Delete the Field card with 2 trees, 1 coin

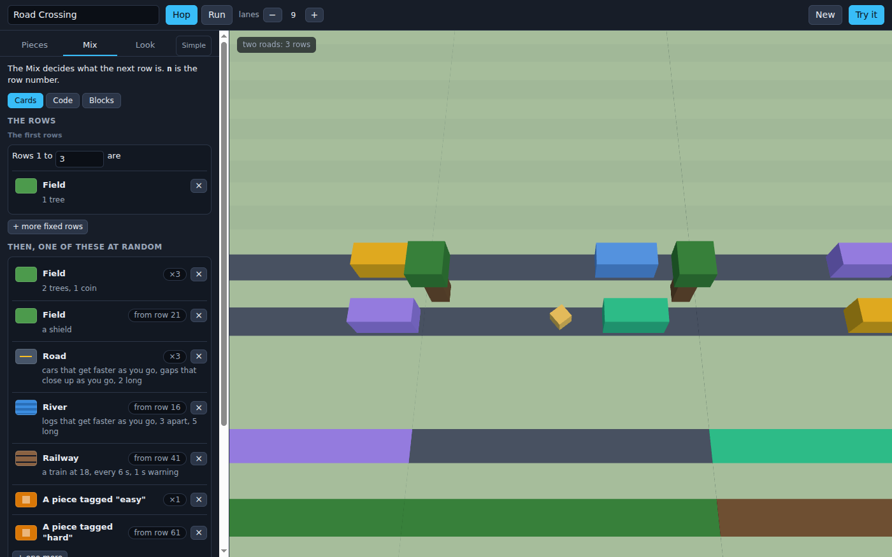tap(199, 274)
